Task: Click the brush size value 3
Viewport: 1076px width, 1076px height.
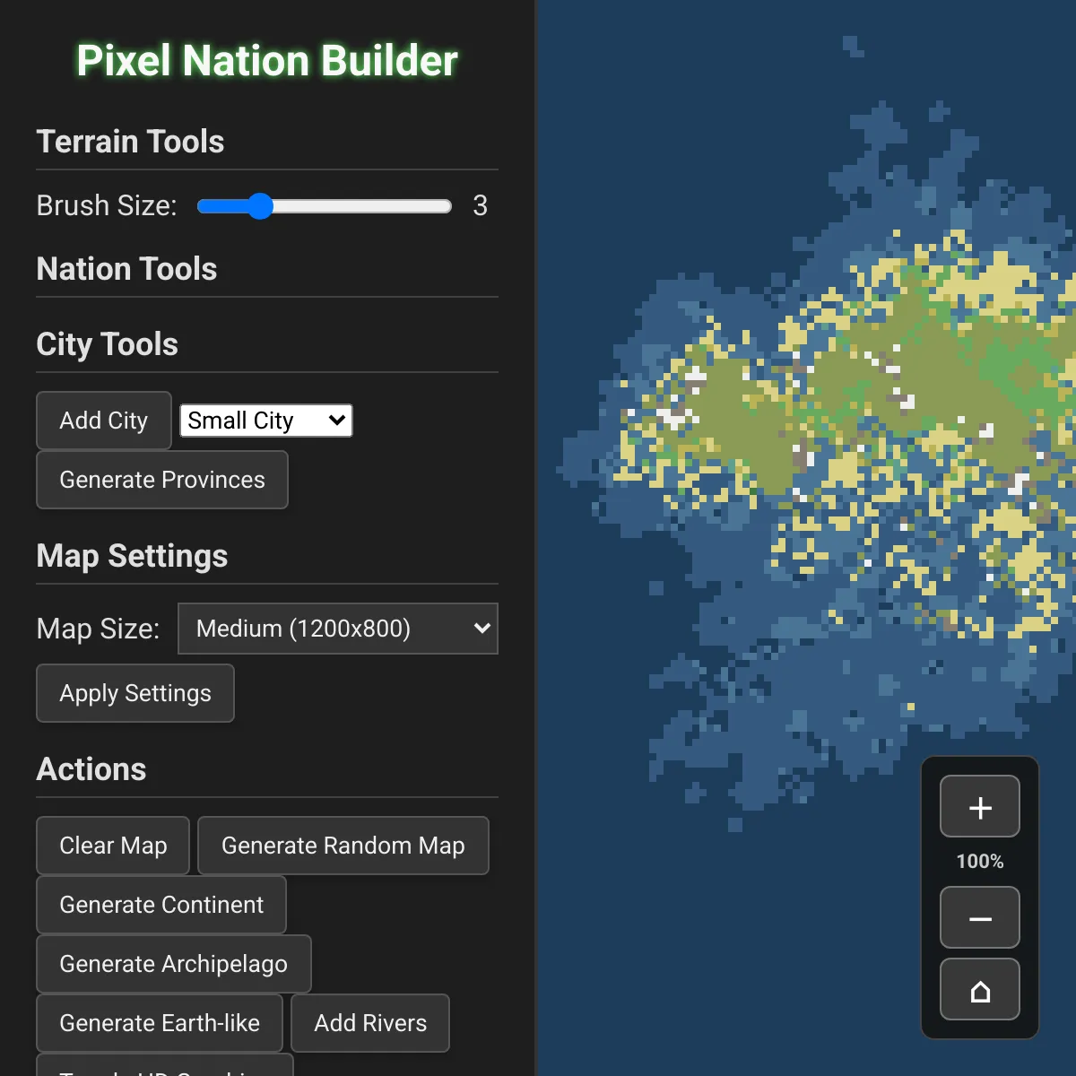Action: pyautogui.click(x=481, y=205)
